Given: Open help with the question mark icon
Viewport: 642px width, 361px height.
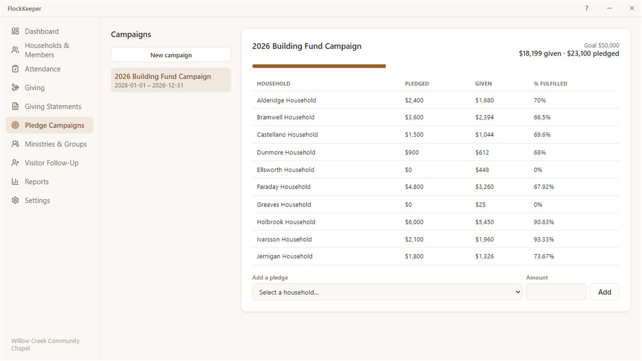Looking at the screenshot, I should pos(586,8).
